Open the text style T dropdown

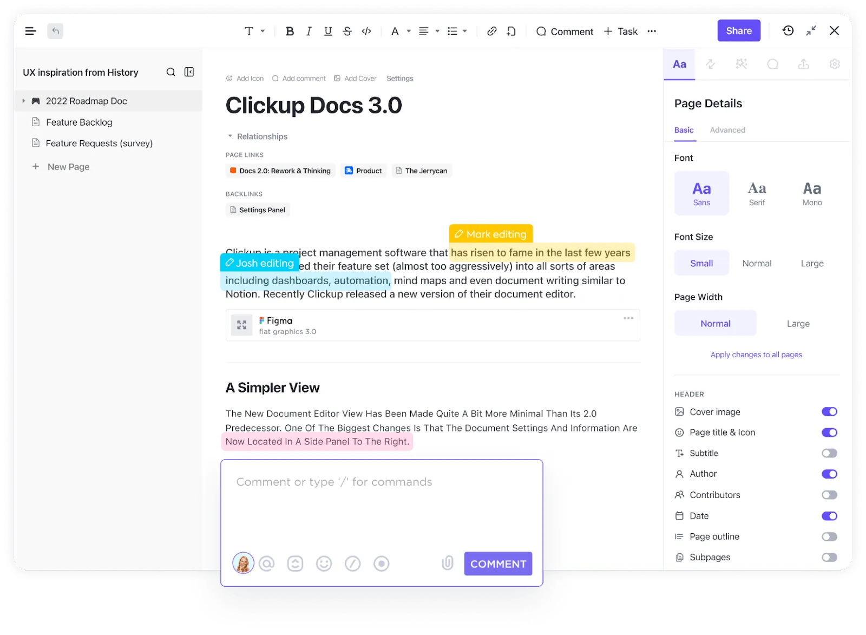pos(254,31)
